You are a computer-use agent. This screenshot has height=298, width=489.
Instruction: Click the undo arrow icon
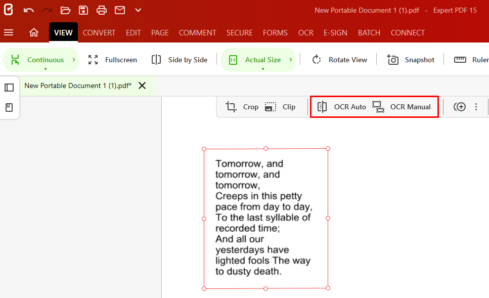pyautogui.click(x=29, y=10)
